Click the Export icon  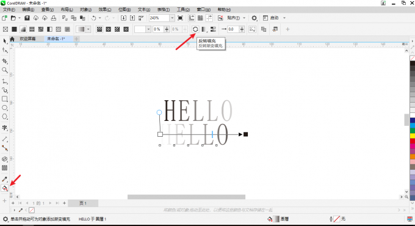point(132,18)
